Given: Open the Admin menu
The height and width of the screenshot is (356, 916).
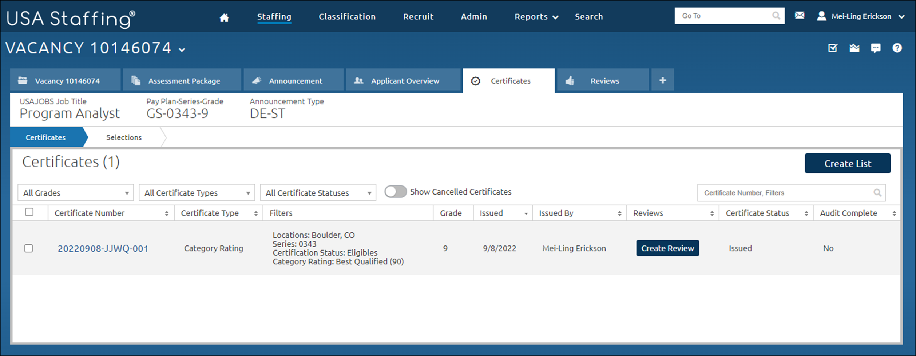Looking at the screenshot, I should click(474, 17).
